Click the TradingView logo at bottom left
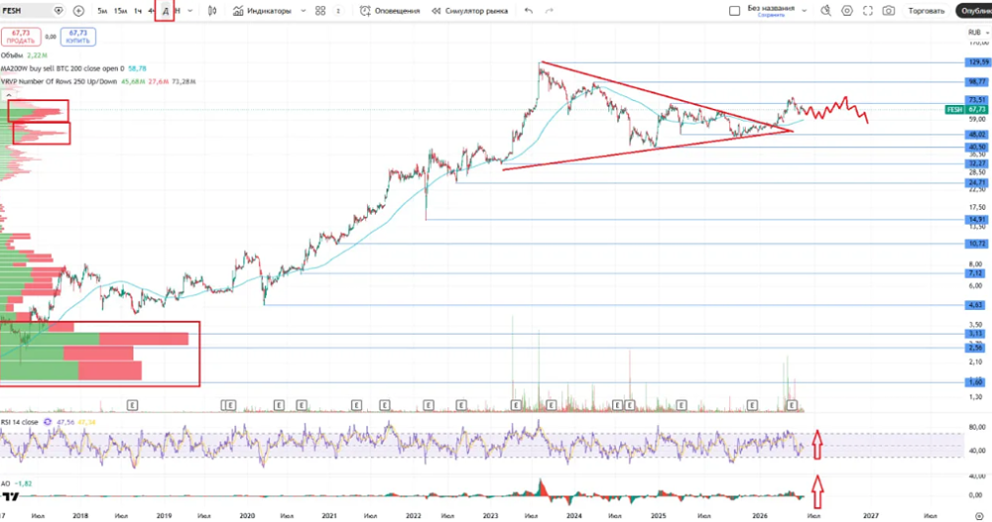Viewport: 992px width, 522px height. 10,497
